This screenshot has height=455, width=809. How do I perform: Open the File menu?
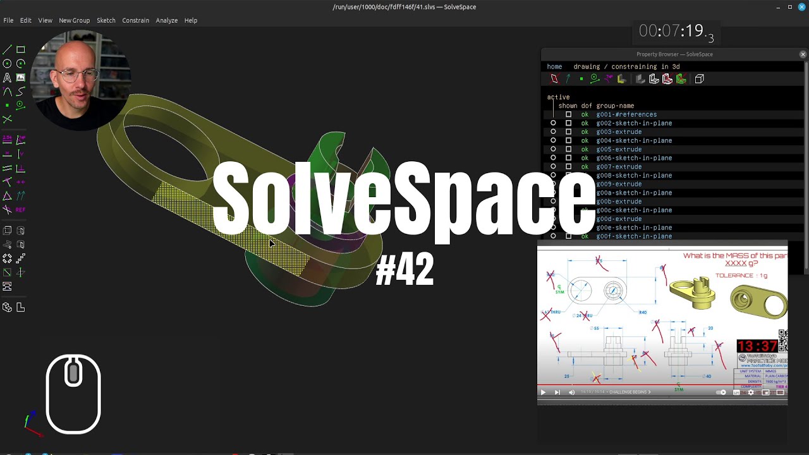click(x=8, y=20)
